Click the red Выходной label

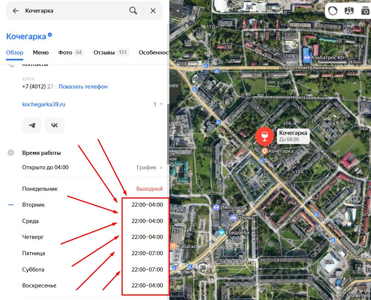click(x=149, y=189)
